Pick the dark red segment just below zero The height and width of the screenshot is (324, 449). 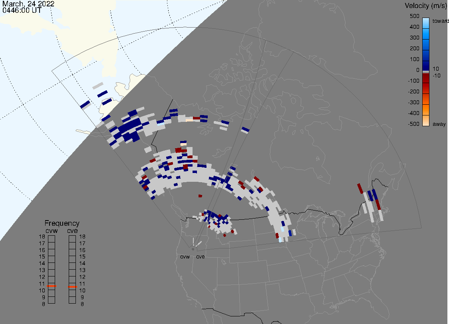point(426,78)
